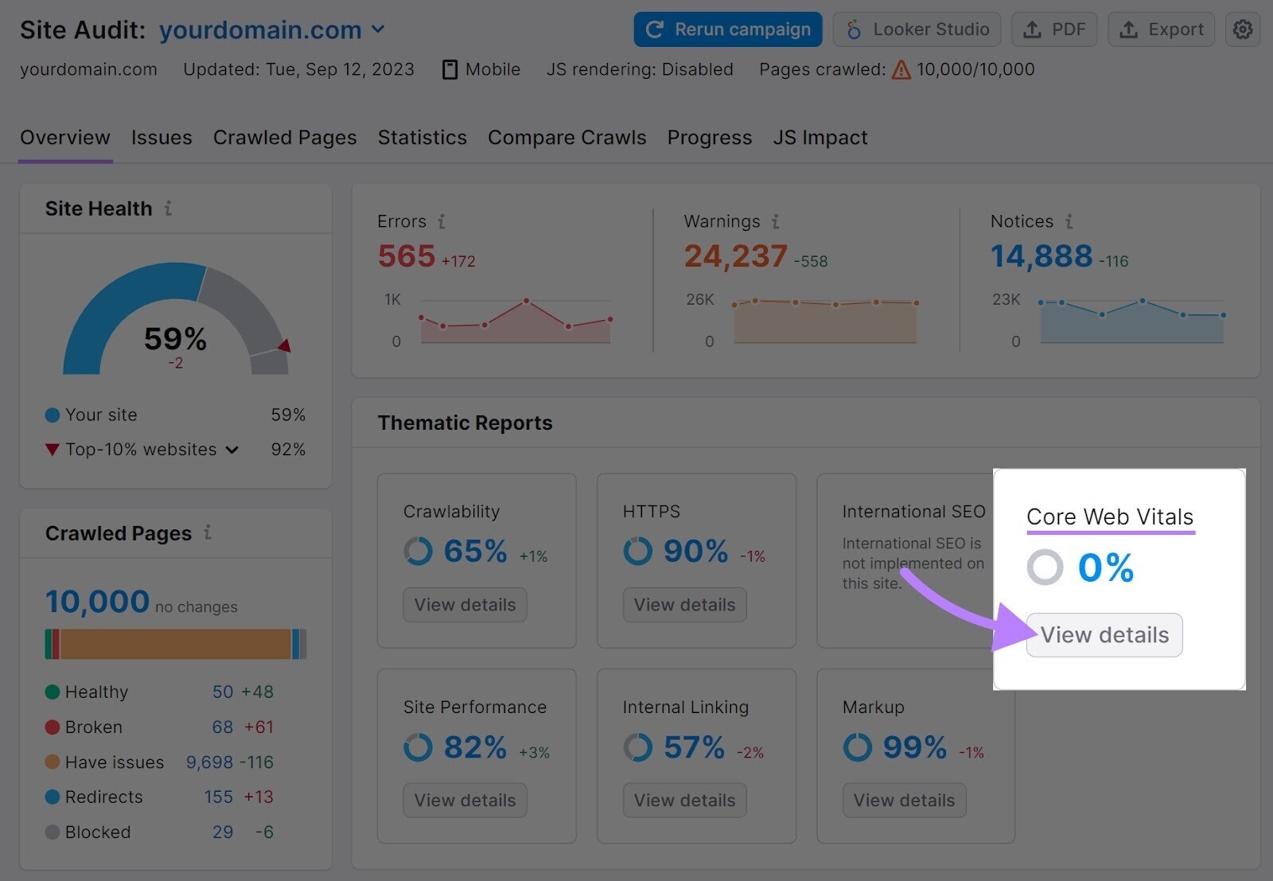
Task: Switch to the Issues tab
Action: coord(161,137)
